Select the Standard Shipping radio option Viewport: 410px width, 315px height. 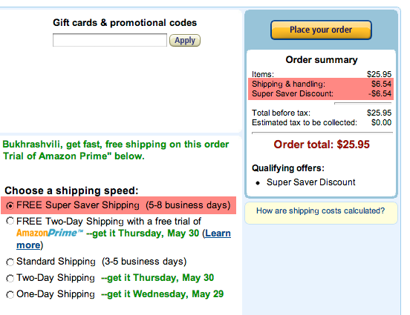point(10,262)
